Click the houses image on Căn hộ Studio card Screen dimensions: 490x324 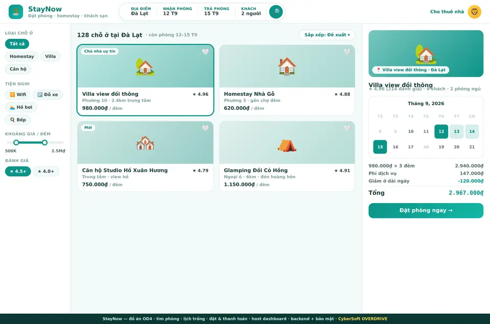tap(145, 143)
